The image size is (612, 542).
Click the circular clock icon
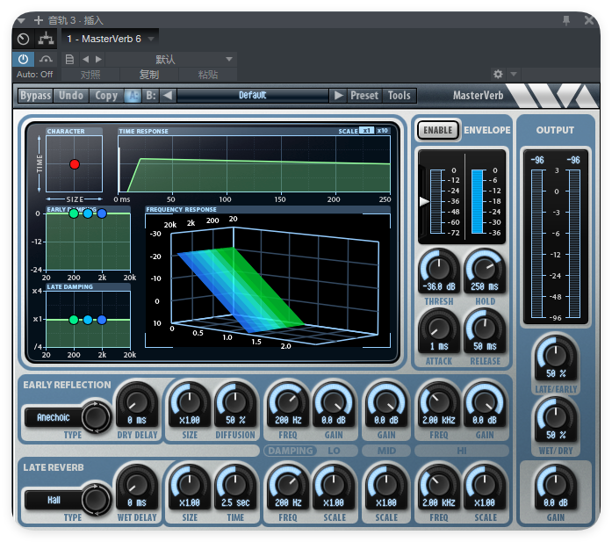[24, 39]
